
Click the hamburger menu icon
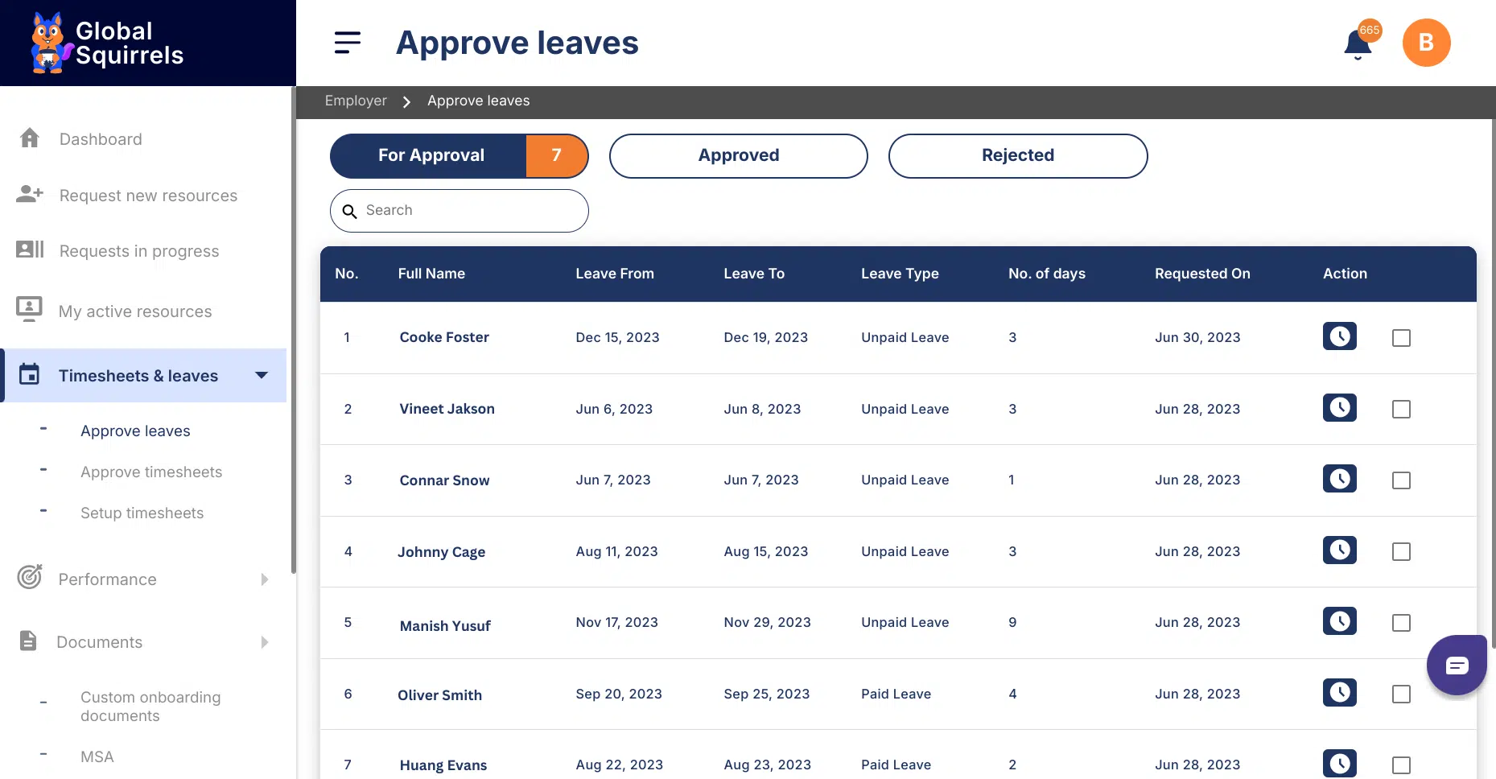pos(348,43)
